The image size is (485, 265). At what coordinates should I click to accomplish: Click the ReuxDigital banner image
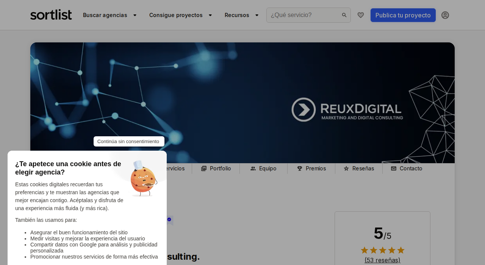click(x=242, y=103)
